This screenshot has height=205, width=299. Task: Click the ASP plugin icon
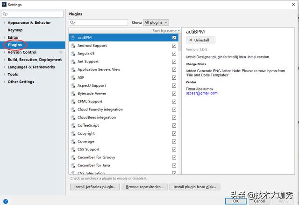[73, 78]
